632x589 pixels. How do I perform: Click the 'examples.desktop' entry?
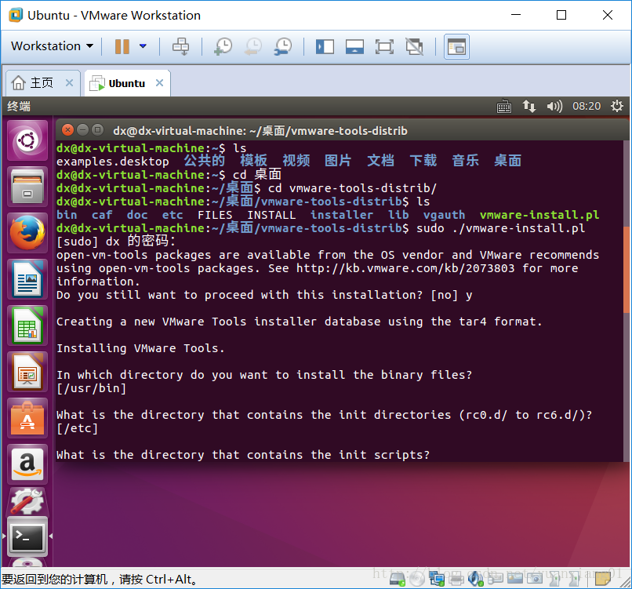[112, 162]
